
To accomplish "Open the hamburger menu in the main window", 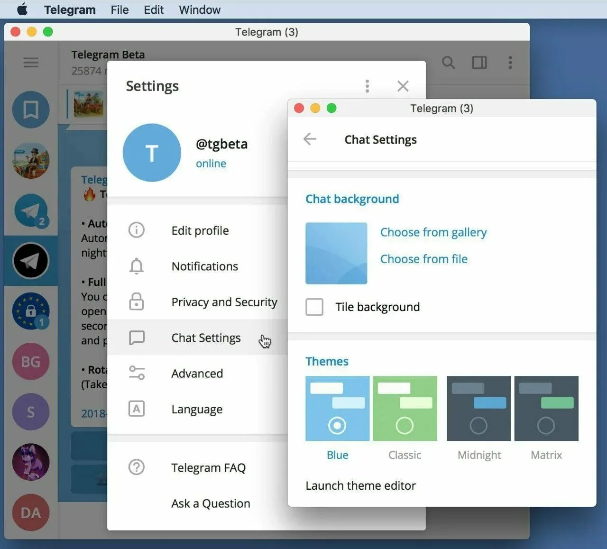I will [x=31, y=63].
